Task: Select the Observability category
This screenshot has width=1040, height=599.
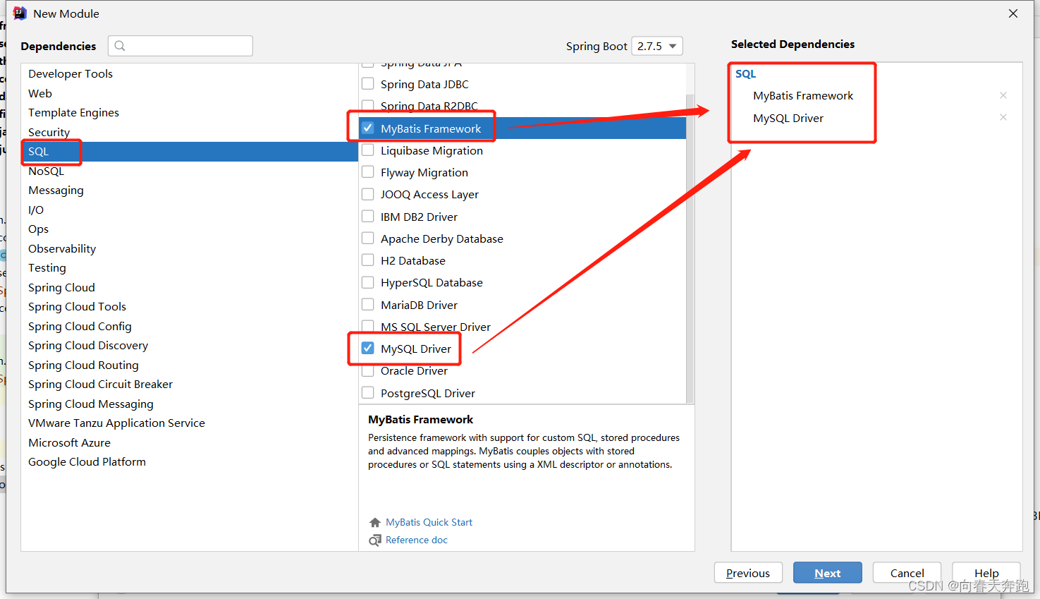Action: [x=190, y=248]
